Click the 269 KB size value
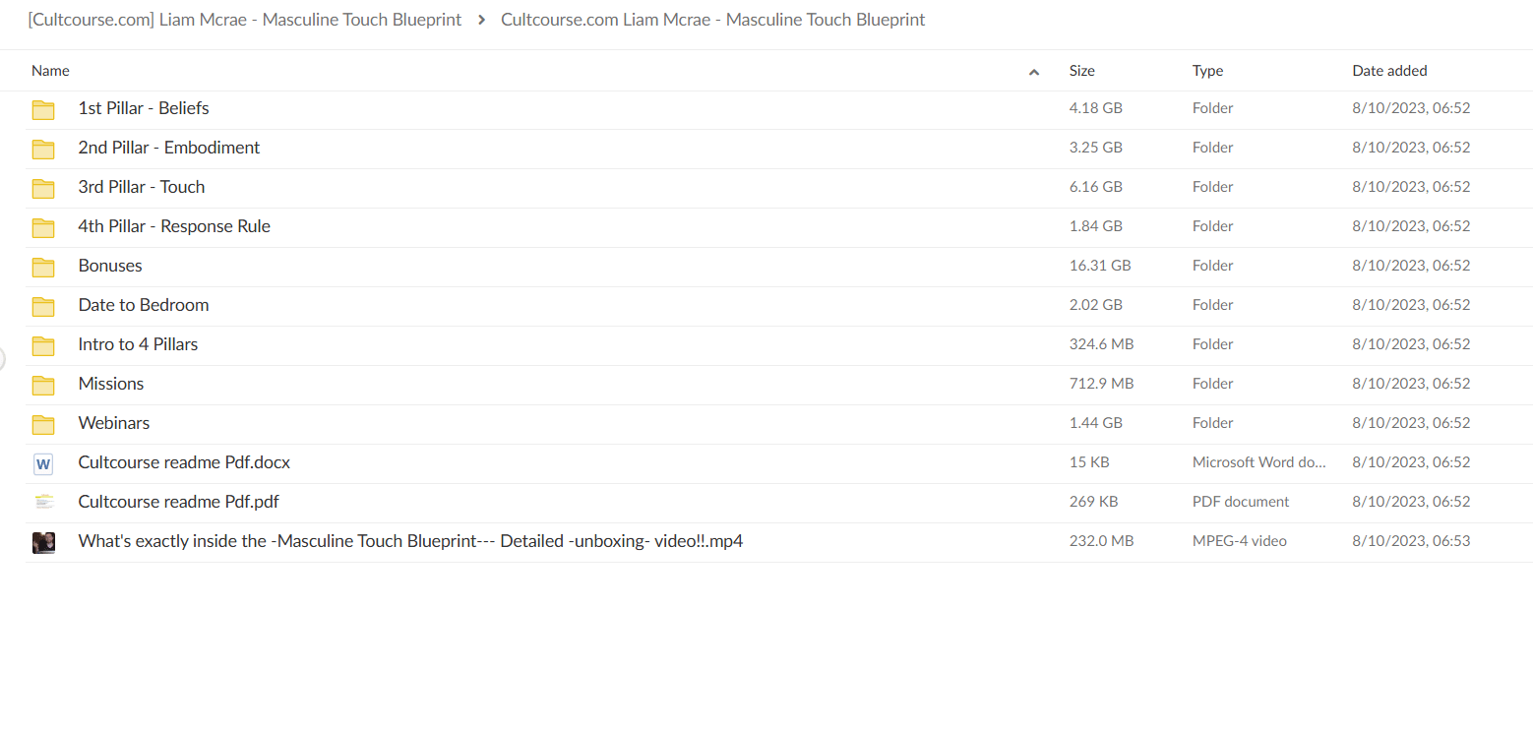This screenshot has width=1533, height=729. [1093, 502]
